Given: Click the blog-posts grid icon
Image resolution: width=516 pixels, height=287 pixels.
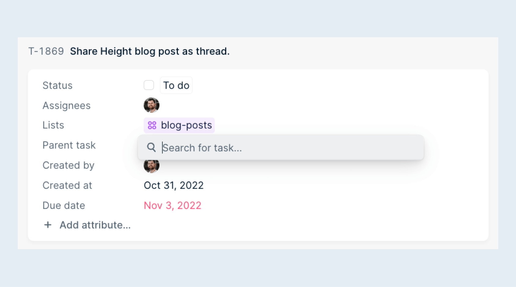Looking at the screenshot, I should 152,125.
